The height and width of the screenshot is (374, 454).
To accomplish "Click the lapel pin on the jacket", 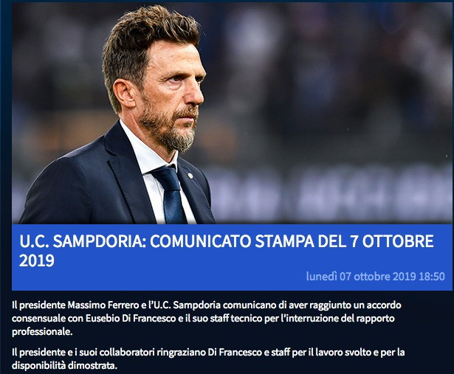I will coord(190,176).
